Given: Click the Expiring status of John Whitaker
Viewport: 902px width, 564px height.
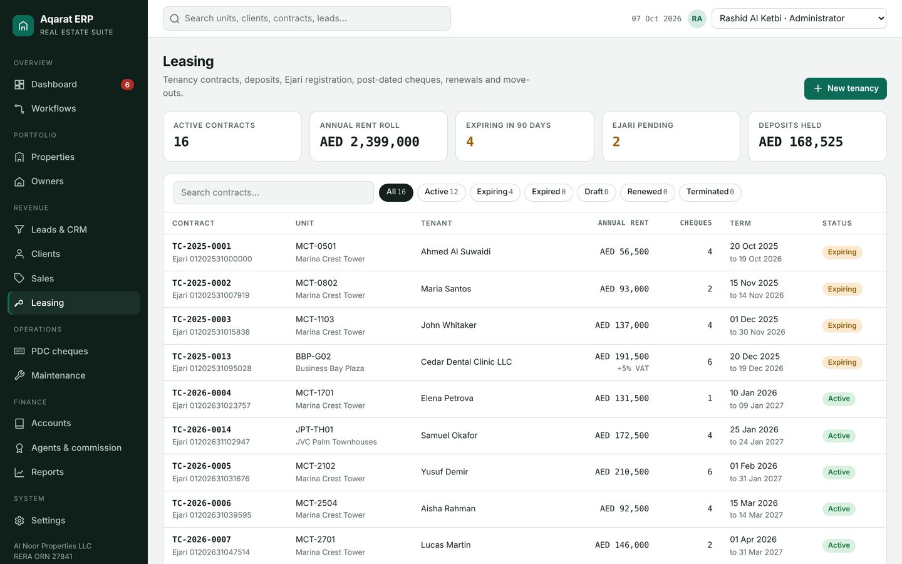Looking at the screenshot, I should coord(842,326).
